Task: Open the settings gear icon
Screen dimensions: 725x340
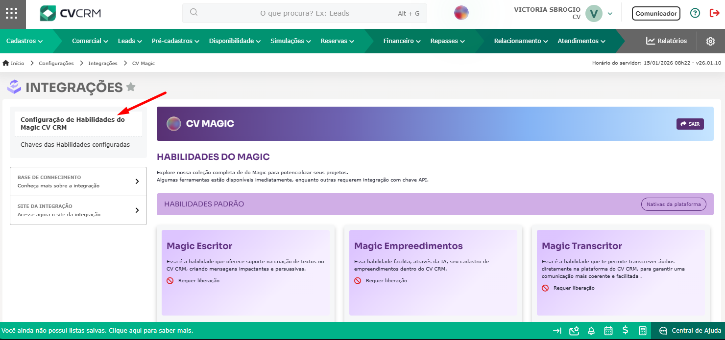Action: point(710,41)
